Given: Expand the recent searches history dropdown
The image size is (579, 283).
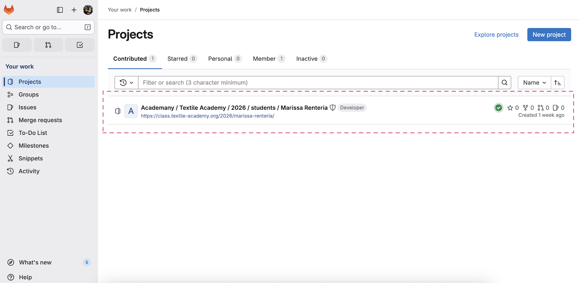Looking at the screenshot, I should [x=126, y=83].
